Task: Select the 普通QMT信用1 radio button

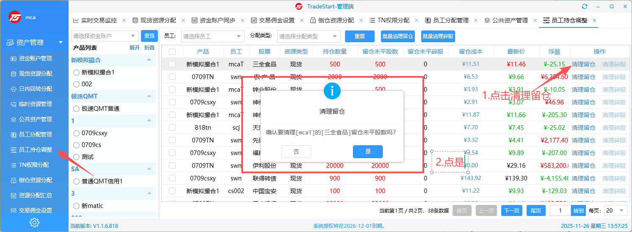Action: pos(77,181)
